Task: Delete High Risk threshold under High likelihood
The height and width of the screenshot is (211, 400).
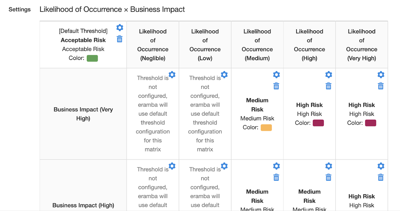Action: coord(328,86)
